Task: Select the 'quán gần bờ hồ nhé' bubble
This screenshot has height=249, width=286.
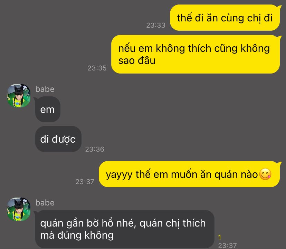Action: pos(125,229)
